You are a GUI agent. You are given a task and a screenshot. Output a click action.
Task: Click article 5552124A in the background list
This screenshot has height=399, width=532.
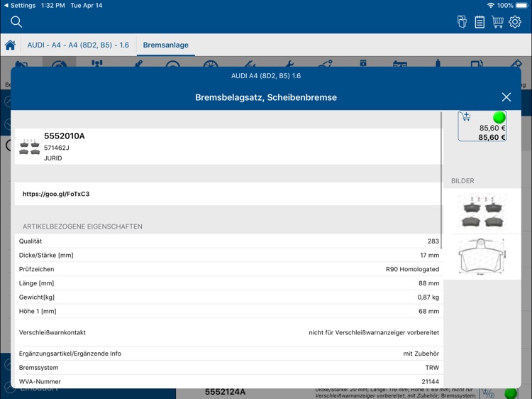coord(225,392)
